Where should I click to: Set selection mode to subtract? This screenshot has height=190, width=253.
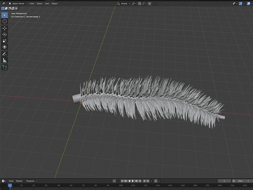pos(9,8)
